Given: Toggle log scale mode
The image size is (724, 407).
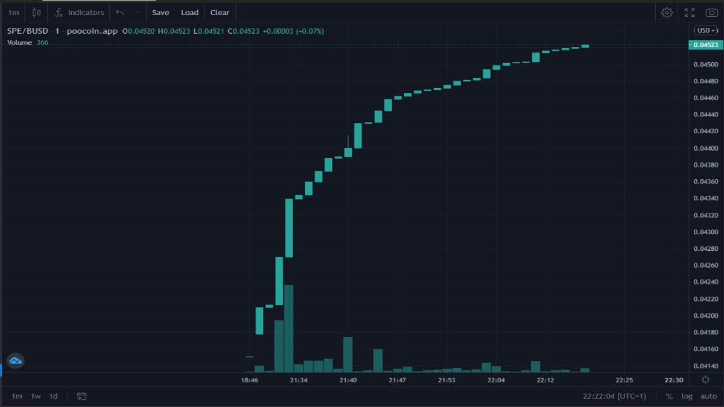Looking at the screenshot, I should (x=687, y=396).
